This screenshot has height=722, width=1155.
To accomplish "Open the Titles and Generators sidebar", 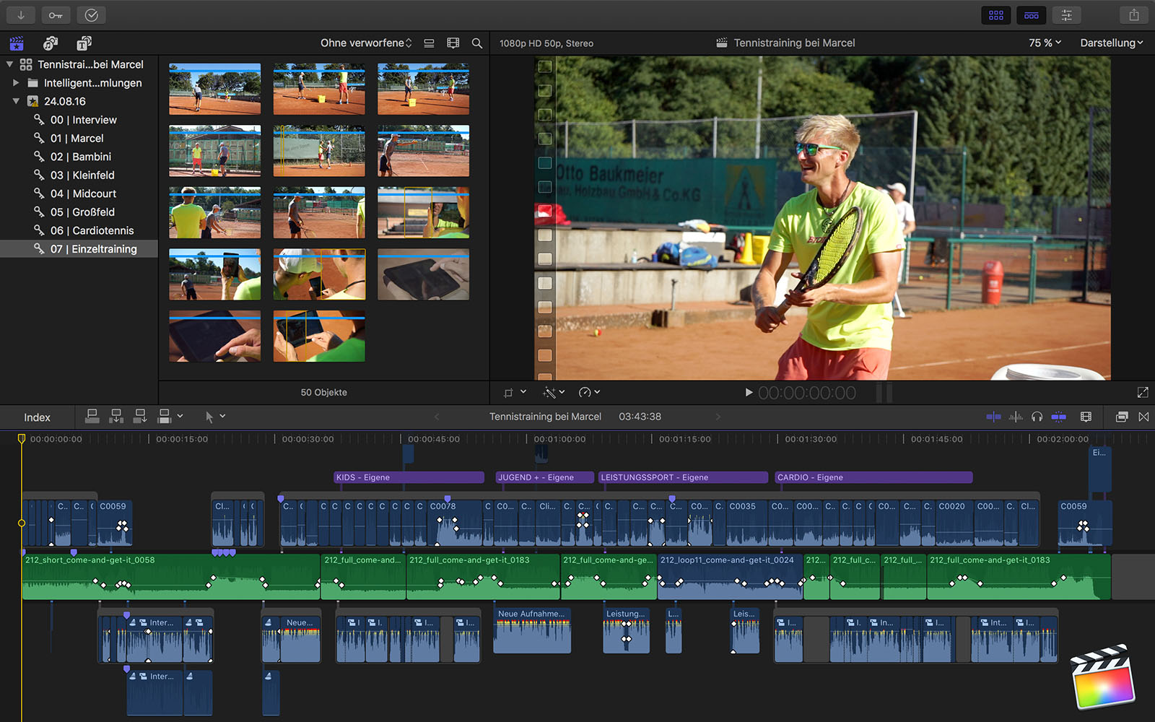I will click(84, 43).
